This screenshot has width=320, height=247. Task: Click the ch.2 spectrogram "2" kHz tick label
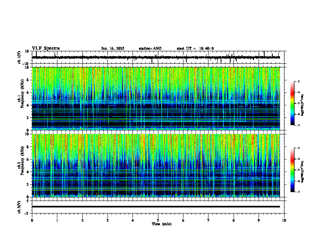tap(28, 184)
